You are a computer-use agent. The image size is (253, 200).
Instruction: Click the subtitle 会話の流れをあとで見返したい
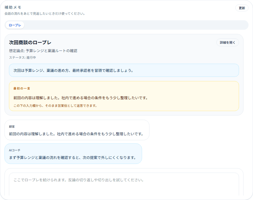point(45,14)
